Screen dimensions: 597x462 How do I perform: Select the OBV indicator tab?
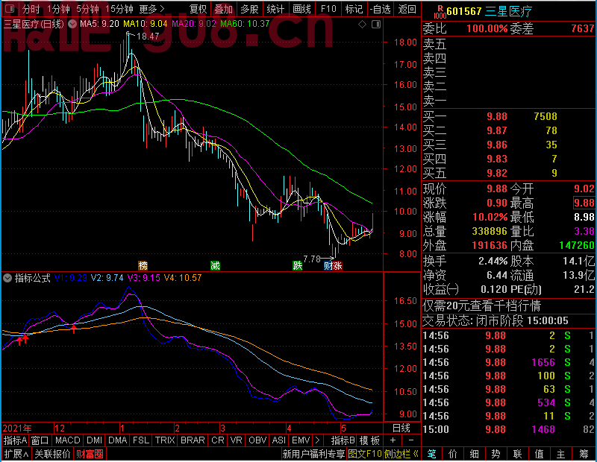tap(257, 440)
